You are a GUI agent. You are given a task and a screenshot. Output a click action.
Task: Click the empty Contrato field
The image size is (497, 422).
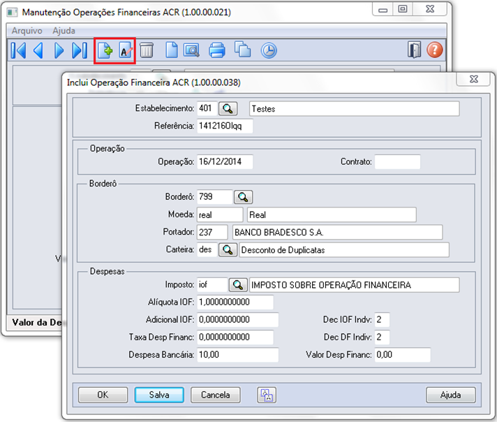click(397, 162)
